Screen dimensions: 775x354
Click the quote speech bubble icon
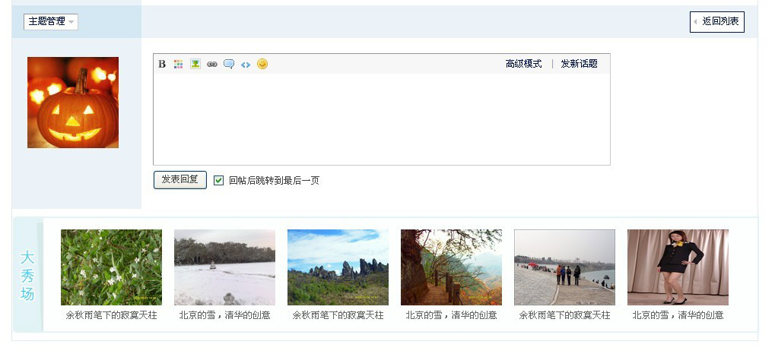229,64
